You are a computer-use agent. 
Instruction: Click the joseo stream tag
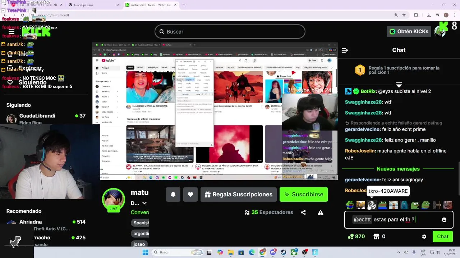click(x=139, y=244)
